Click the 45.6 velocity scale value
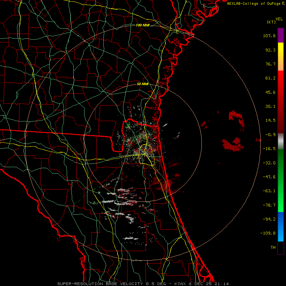Image resolution: width=286 pixels, height=286 pixels. coord(270,92)
